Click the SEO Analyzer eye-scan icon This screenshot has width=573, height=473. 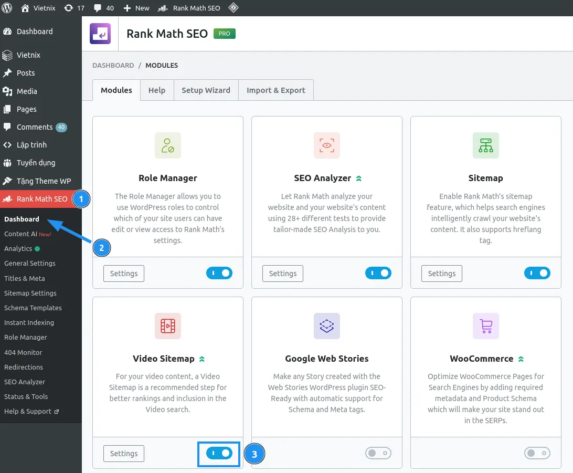327,145
